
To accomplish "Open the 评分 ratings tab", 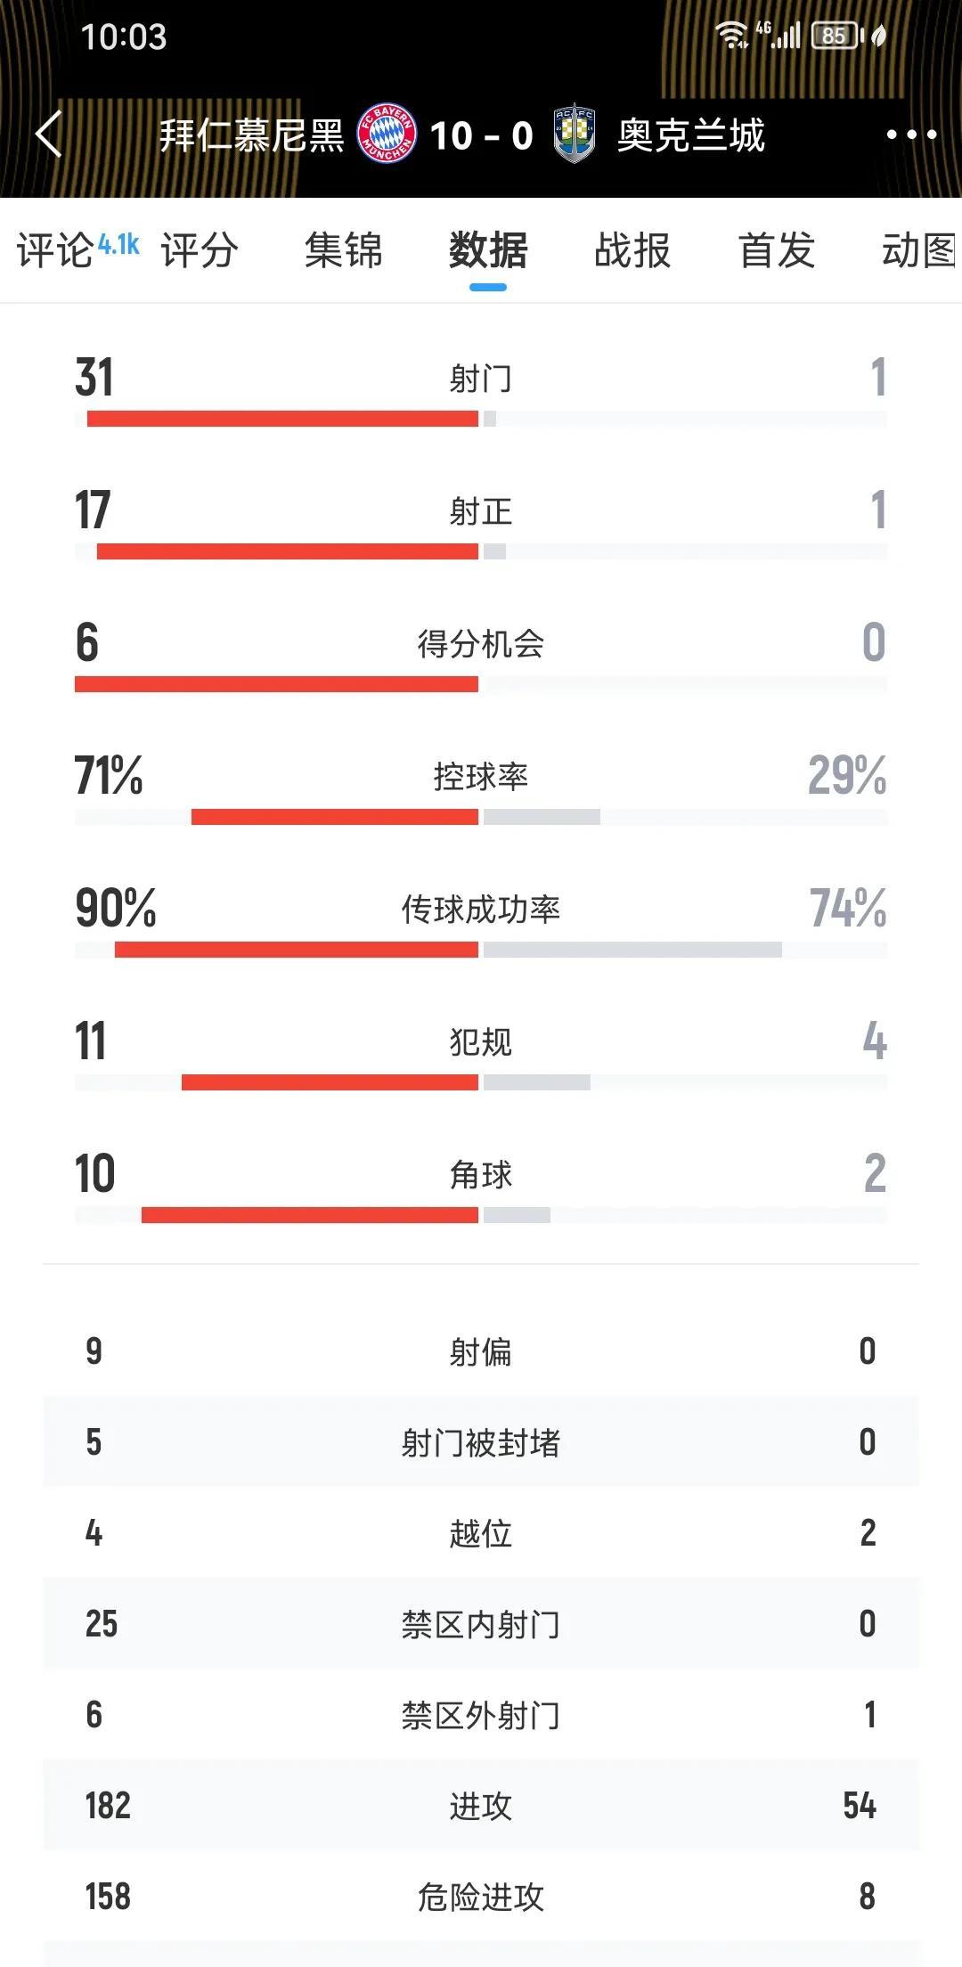I will click(x=200, y=249).
